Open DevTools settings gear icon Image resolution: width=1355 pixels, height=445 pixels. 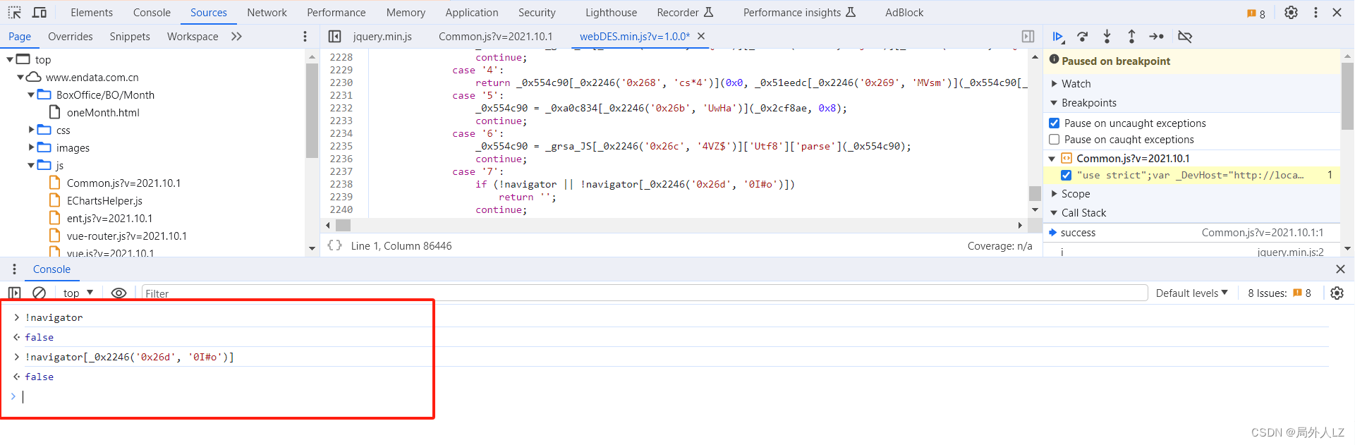1291,13
